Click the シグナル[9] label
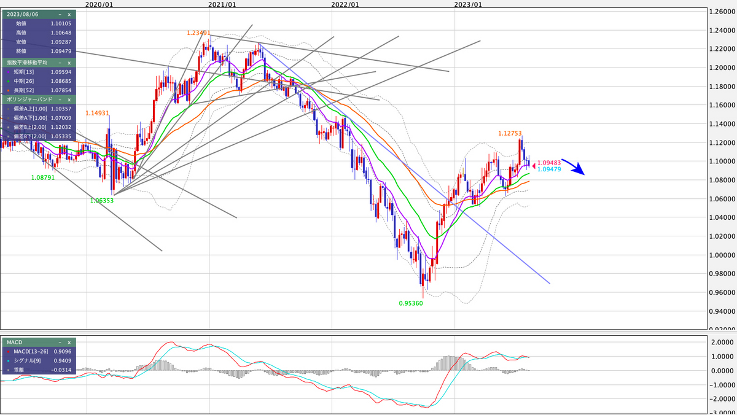The image size is (737, 415). point(28,360)
